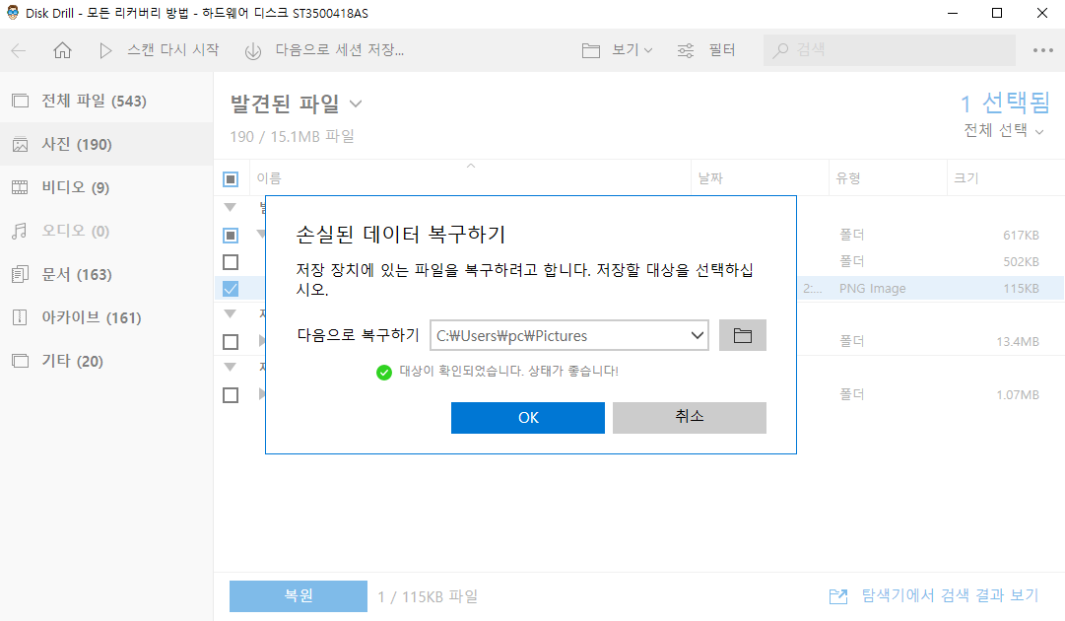Select 기타 (20) category

pos(106,361)
